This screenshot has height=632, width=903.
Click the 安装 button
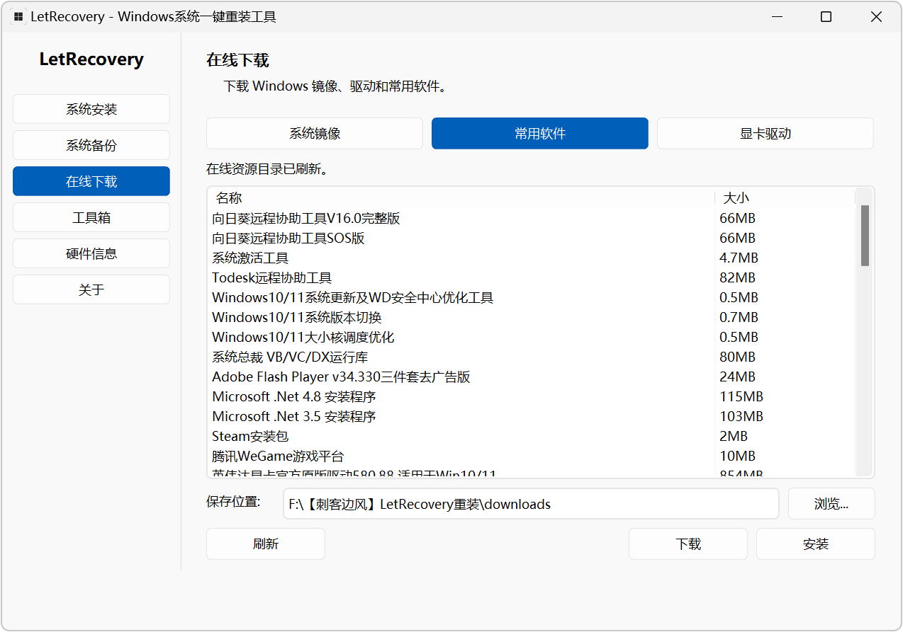coord(816,544)
